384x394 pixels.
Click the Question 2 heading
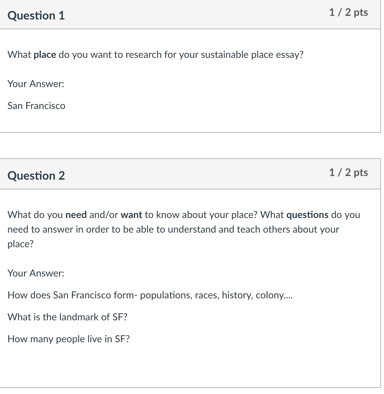coord(36,176)
